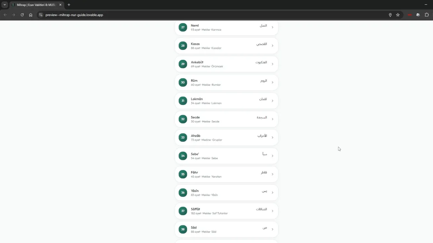Click the address bar URL field

(x=216, y=15)
